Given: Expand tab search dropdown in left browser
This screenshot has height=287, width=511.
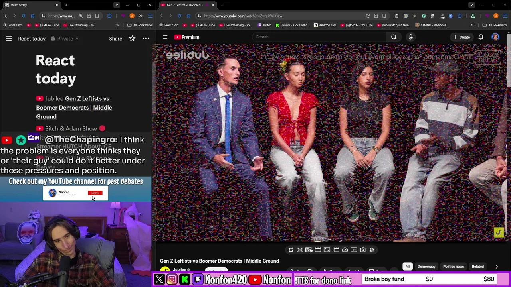Looking at the screenshot, I should pyautogui.click(x=116, y=5).
